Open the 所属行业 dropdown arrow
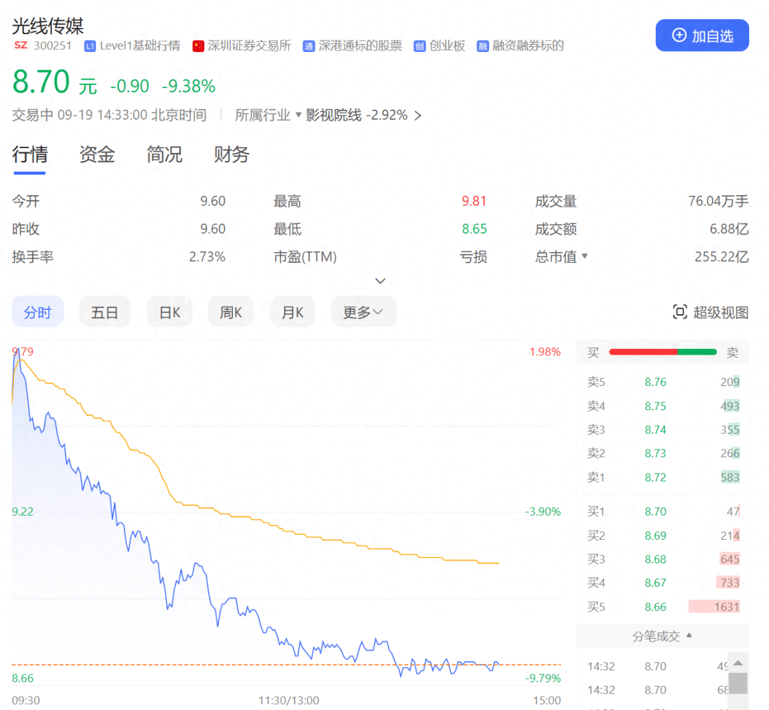769x710 pixels. point(298,115)
